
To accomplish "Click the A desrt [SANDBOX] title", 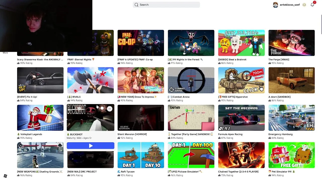I will point(279,97).
